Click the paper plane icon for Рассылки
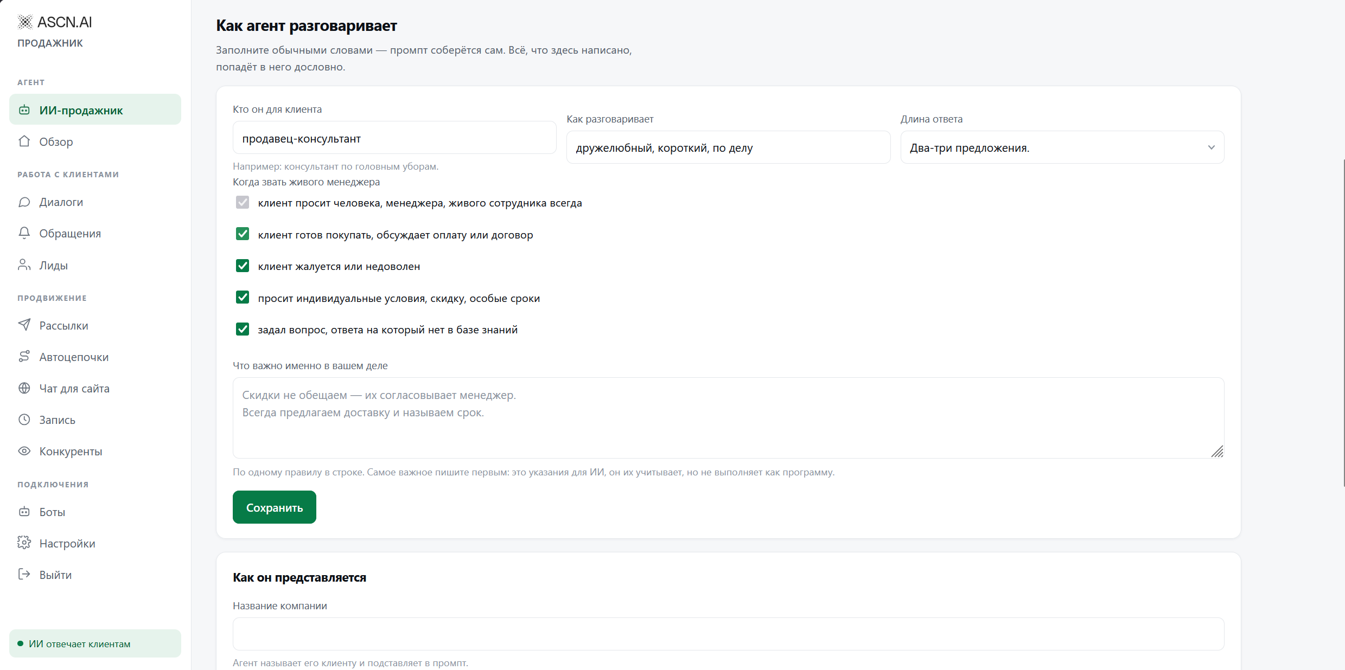Image resolution: width=1345 pixels, height=670 pixels. [x=24, y=325]
